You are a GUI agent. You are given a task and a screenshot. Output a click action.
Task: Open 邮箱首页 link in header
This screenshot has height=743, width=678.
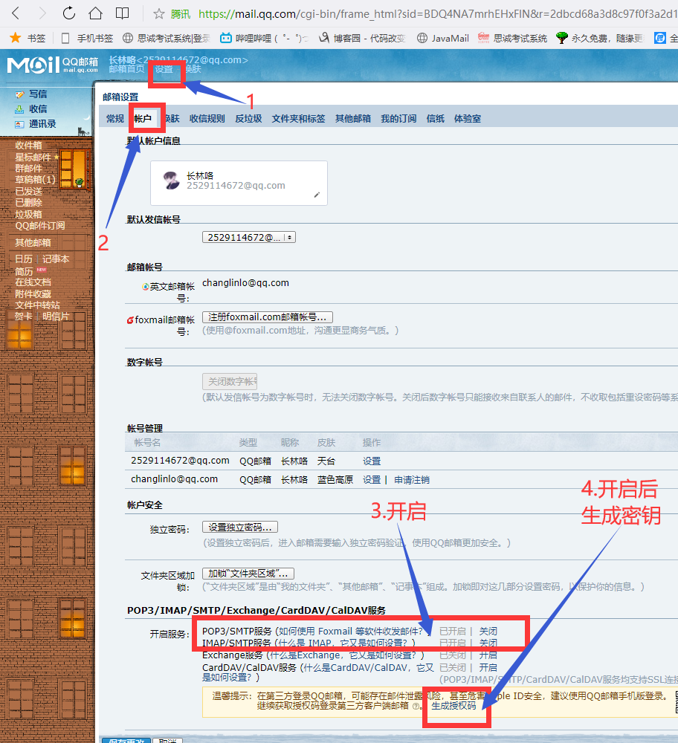pyautogui.click(x=126, y=69)
